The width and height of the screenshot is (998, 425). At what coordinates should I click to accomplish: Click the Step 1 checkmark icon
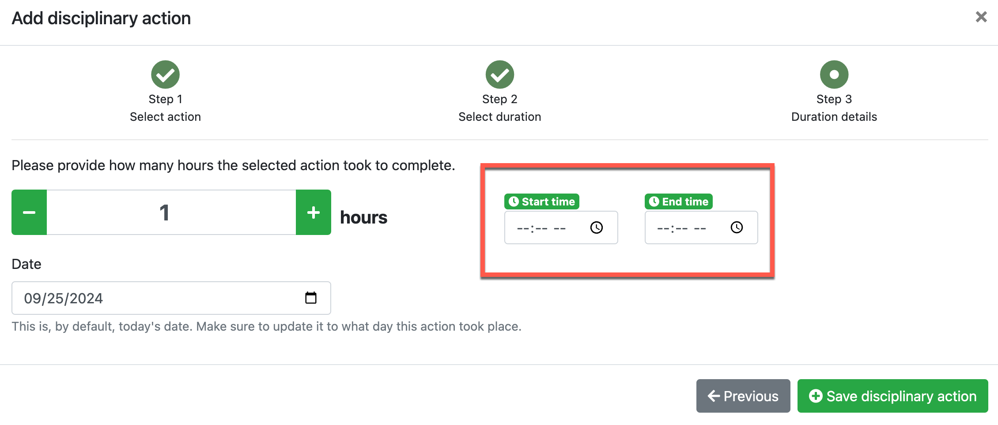coord(165,75)
